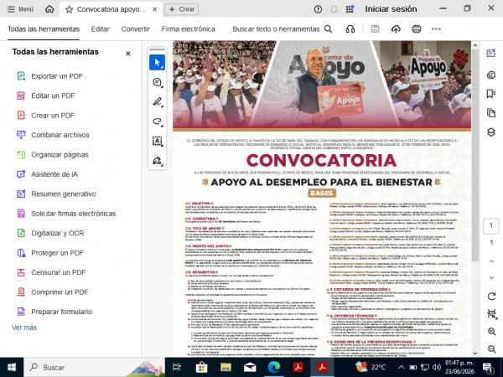
Task: Open the layers panel icon
Action: coord(491,132)
